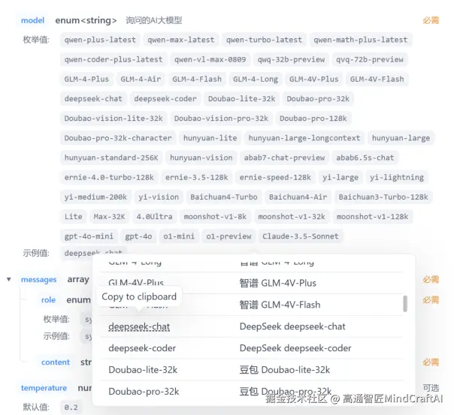Click the GLM-4-Long enum tag

click(x=256, y=79)
